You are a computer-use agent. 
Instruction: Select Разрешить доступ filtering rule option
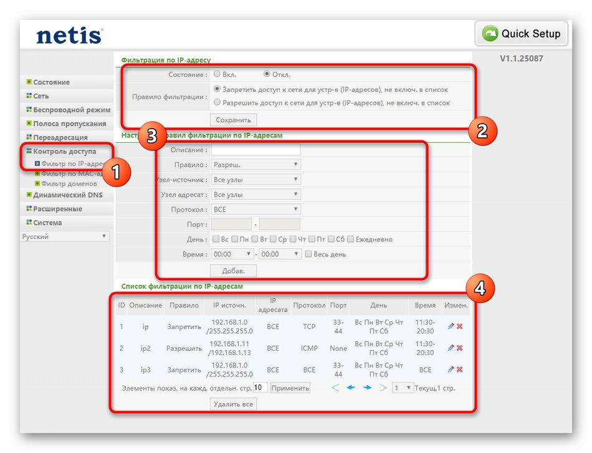point(217,102)
